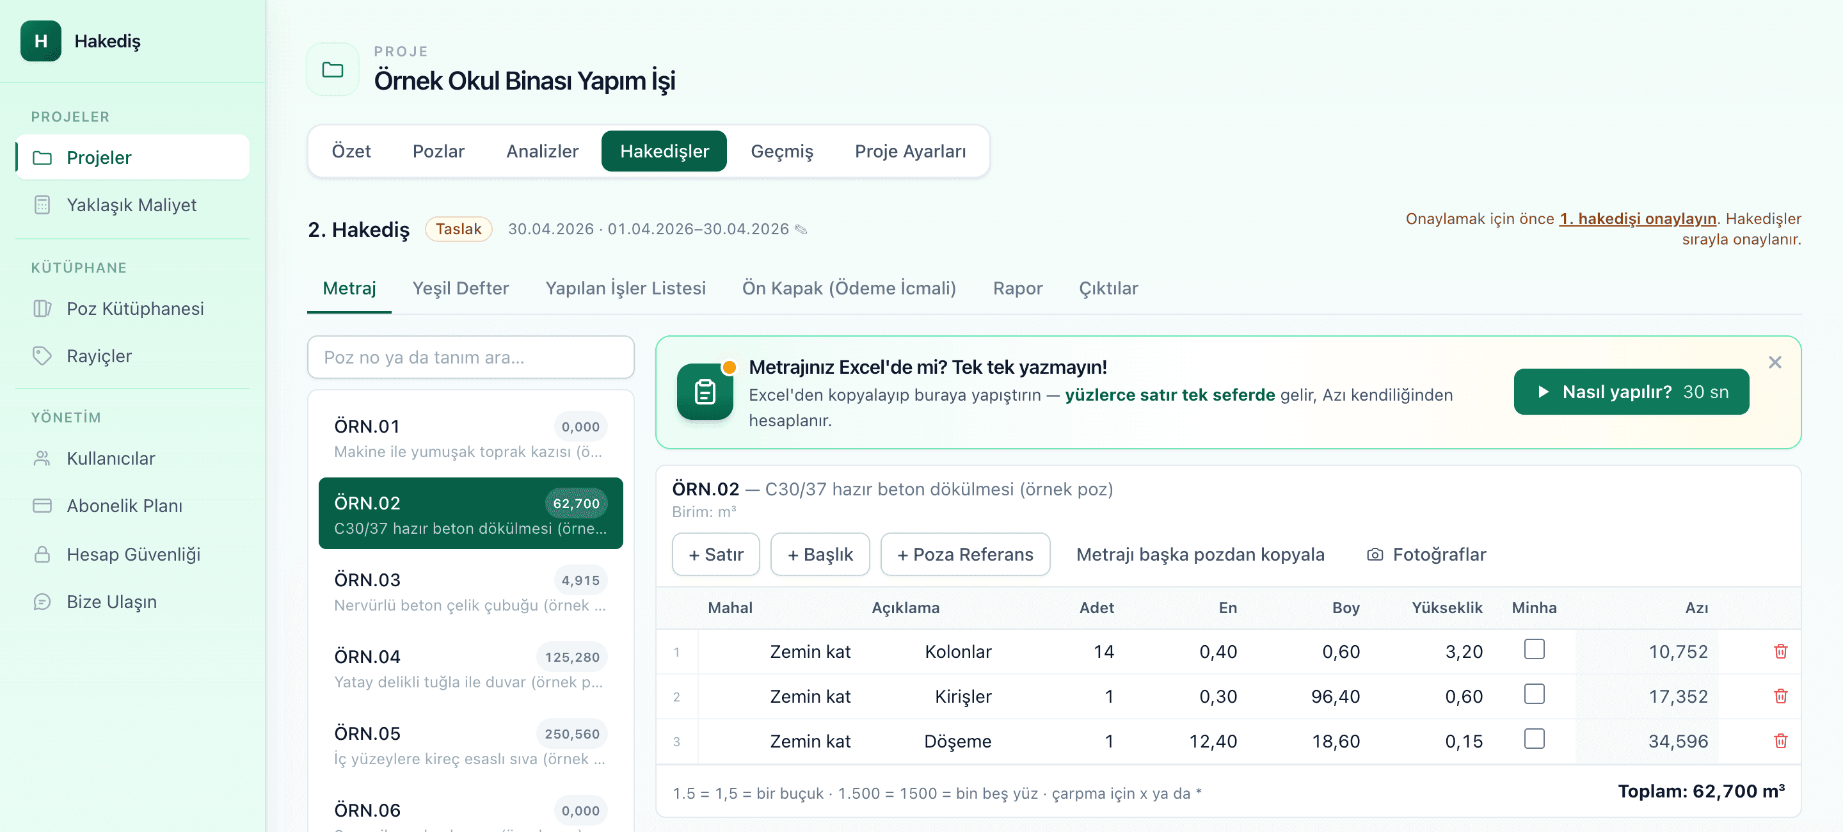Image resolution: width=1843 pixels, height=832 pixels.
Task: Click the clipboard paste icon in banner
Action: [705, 391]
